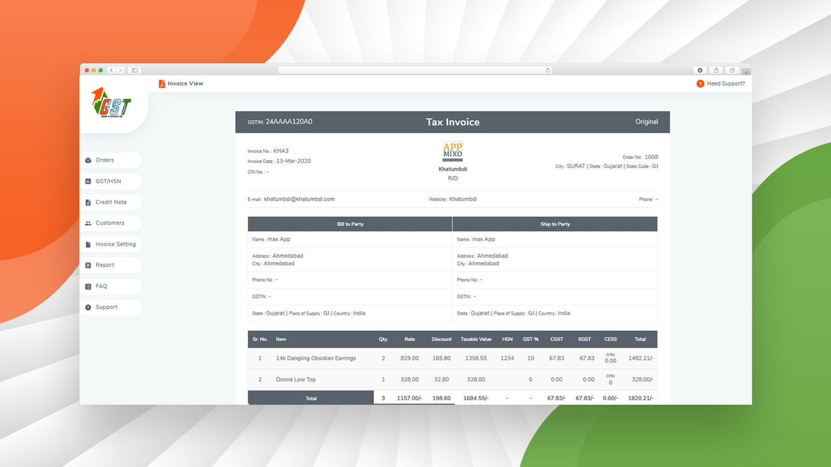Click the App Mixo company logo
Screen dimensions: 831x467
(x=453, y=152)
